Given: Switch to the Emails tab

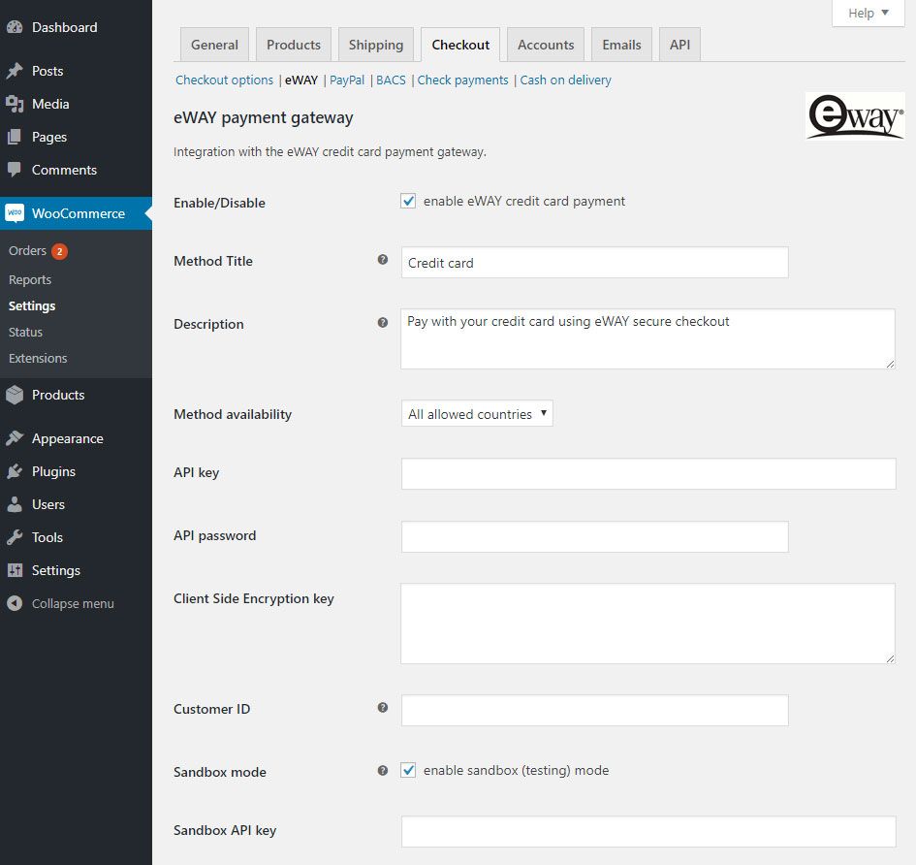Looking at the screenshot, I should (621, 45).
